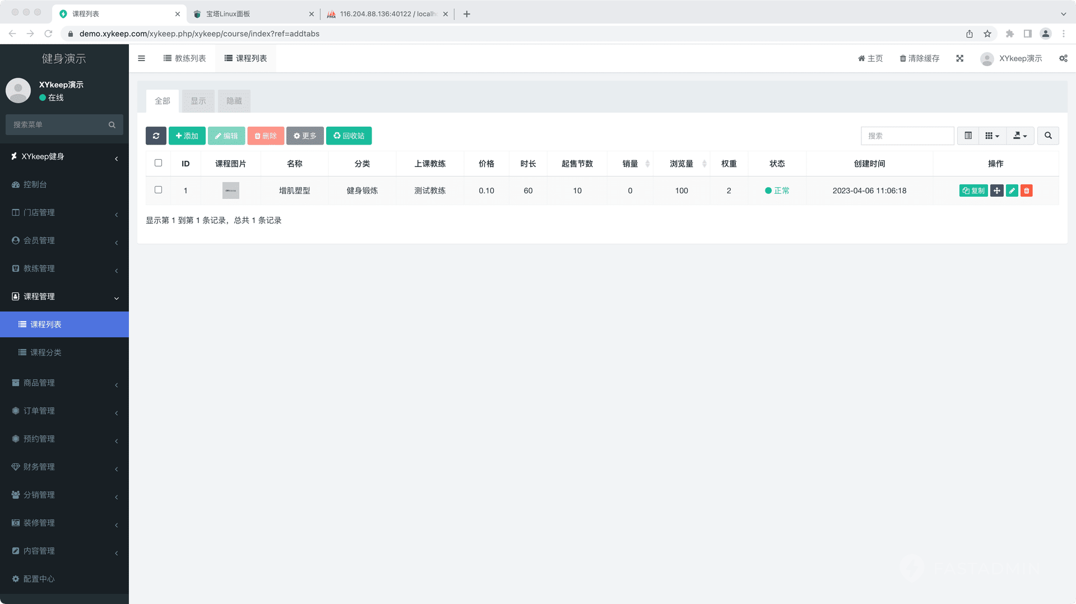Click the red delete icon in row actions

pos(1026,191)
